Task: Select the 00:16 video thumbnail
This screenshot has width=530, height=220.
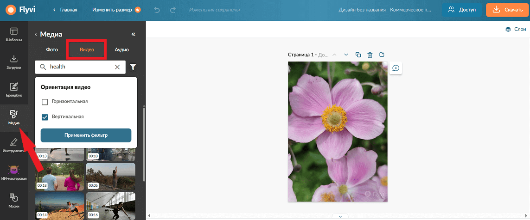Action: point(110,206)
